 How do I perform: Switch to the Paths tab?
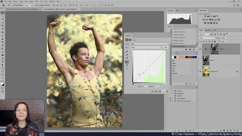(x=215, y=30)
